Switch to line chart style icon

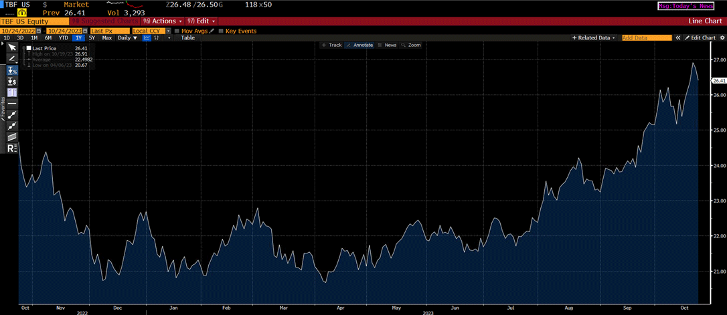click(147, 38)
